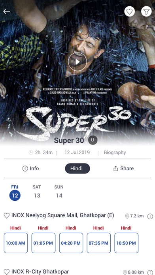Pick the 07:35 PM showtime
Viewport: 155px width, 275px height.
pyautogui.click(x=98, y=243)
